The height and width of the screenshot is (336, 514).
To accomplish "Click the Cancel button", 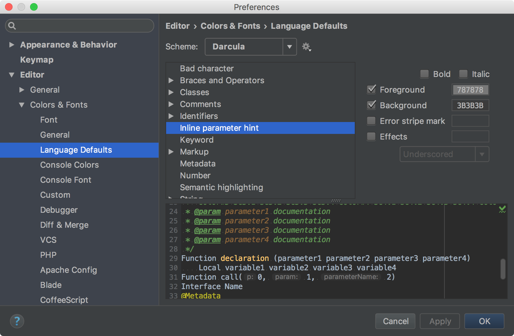I will coord(395,321).
